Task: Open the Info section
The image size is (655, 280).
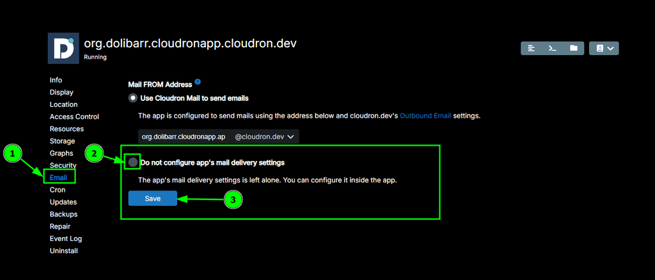Action: (56, 80)
